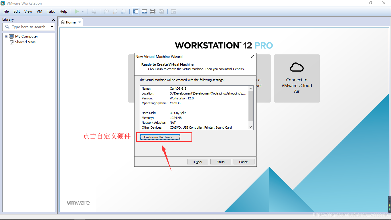
Task: Click Finish to create the VM
Action: 221,162
